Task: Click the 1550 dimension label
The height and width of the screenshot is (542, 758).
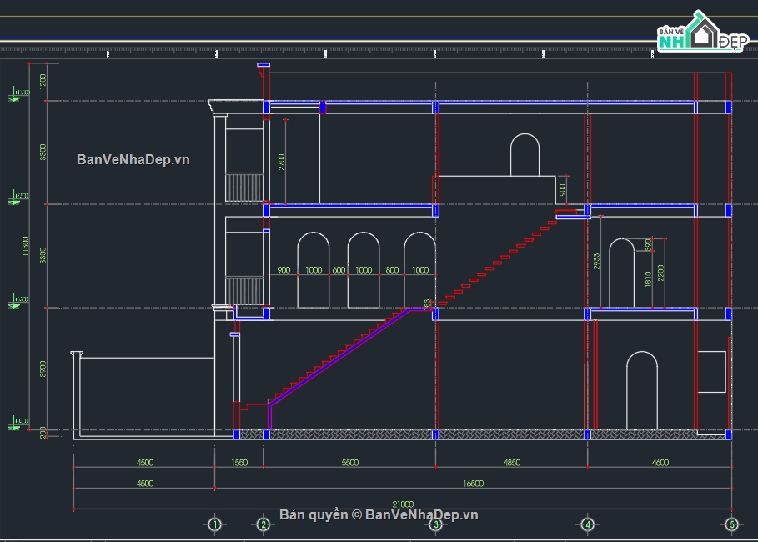Action: (238, 463)
